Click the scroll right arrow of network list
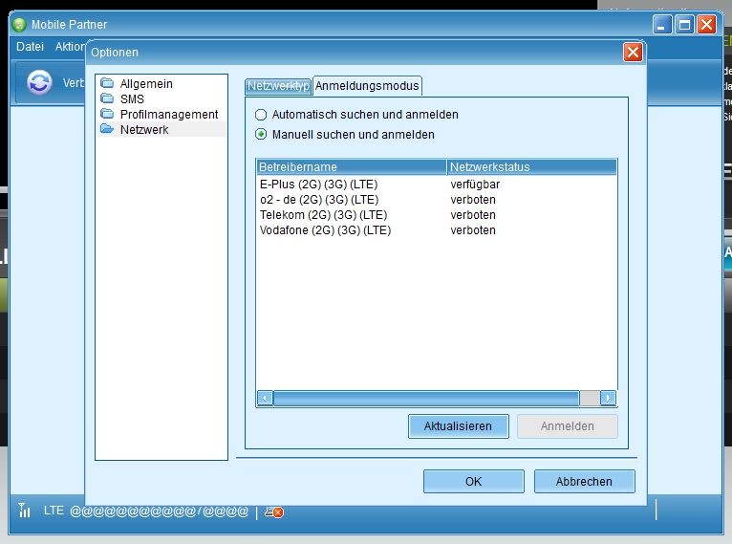This screenshot has width=732, height=544. pyautogui.click(x=608, y=399)
